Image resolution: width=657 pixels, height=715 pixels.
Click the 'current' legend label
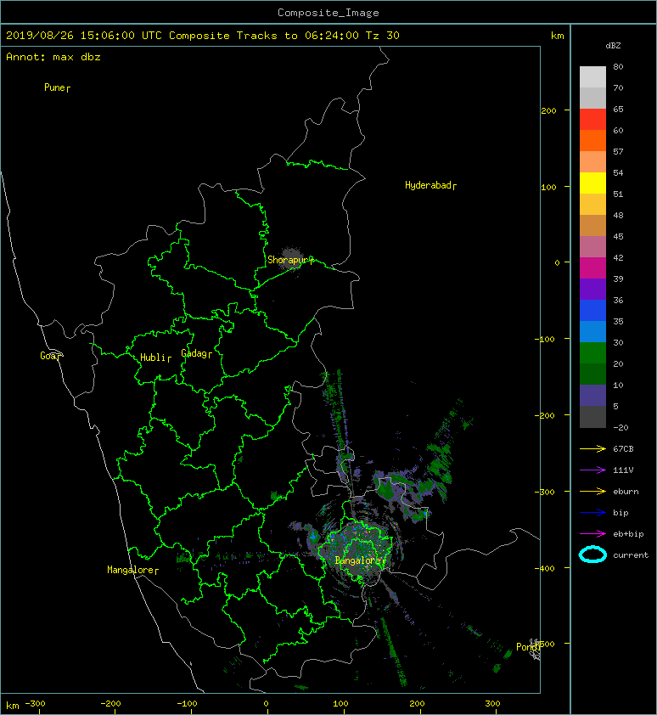click(x=631, y=555)
